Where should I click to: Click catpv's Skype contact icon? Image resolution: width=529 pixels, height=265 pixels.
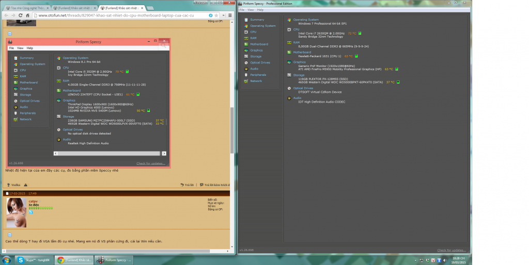click(x=30, y=212)
